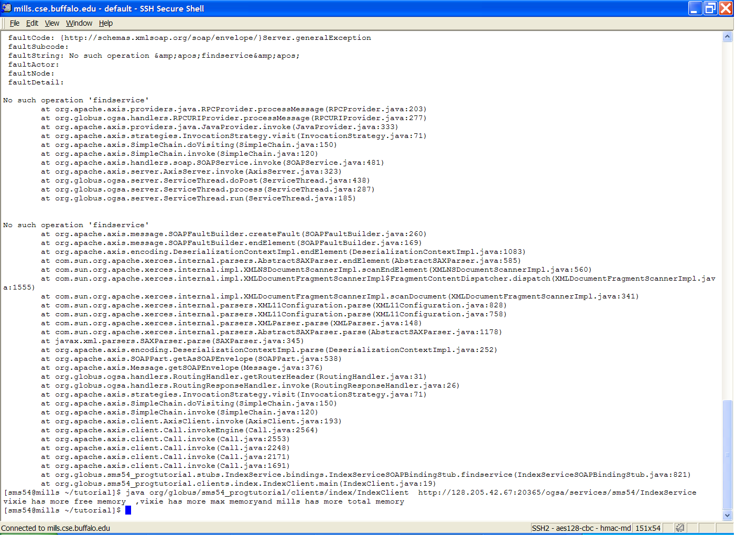Open the Edit menu
Image resolution: width=736 pixels, height=535 pixels.
click(x=32, y=23)
